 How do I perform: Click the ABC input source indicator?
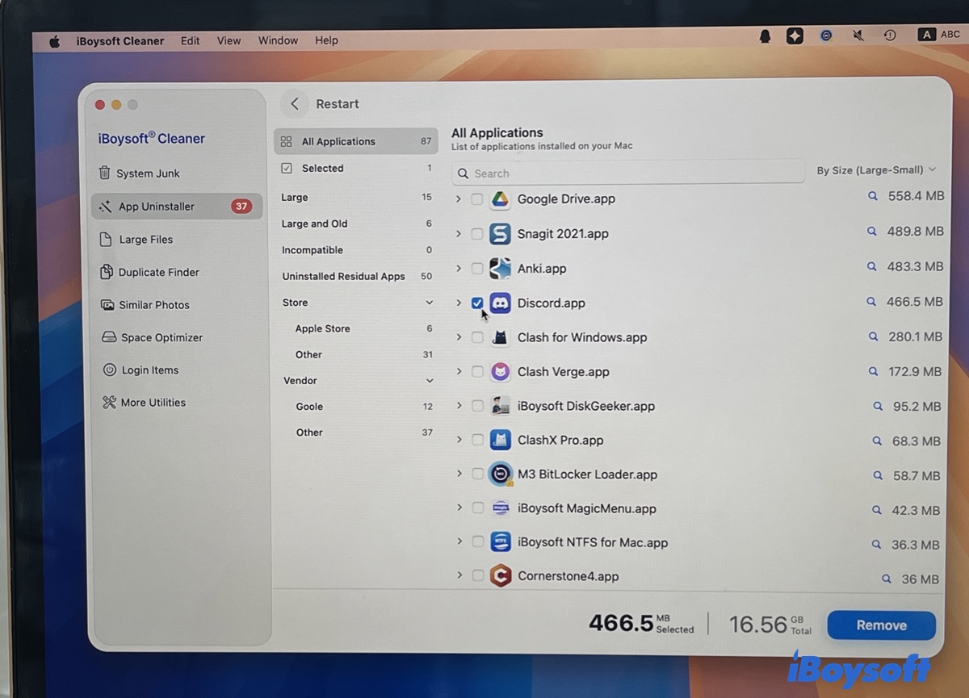coord(939,35)
